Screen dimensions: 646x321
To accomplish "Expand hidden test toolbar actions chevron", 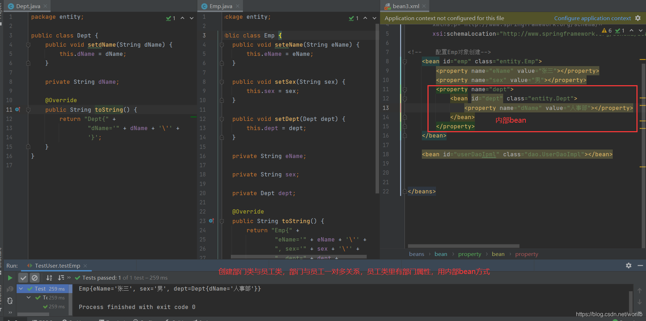I will (69, 278).
